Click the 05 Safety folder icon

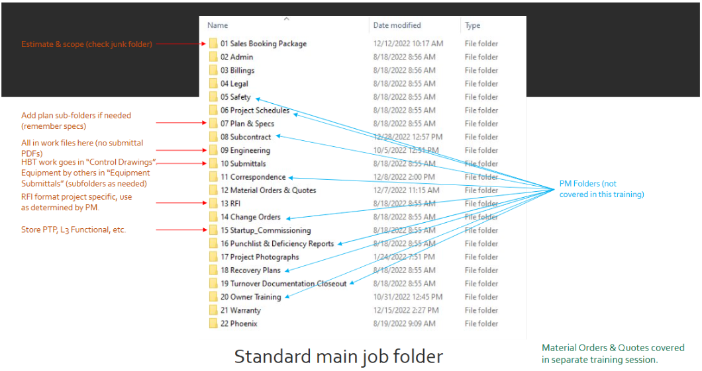213,97
